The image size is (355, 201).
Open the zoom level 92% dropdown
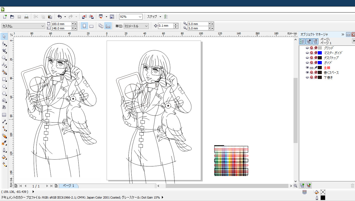click(140, 17)
